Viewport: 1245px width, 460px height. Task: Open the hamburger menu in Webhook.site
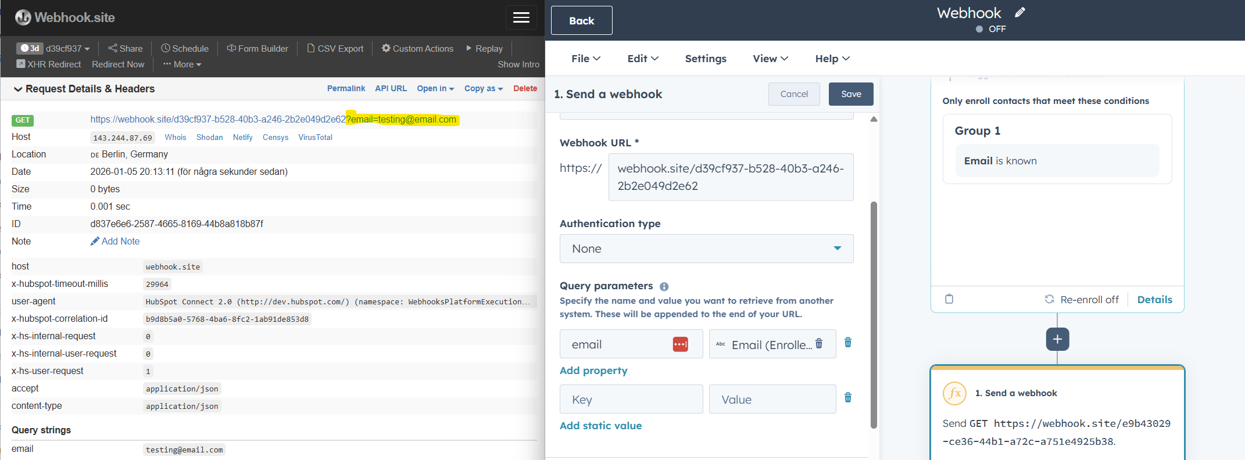pyautogui.click(x=521, y=17)
